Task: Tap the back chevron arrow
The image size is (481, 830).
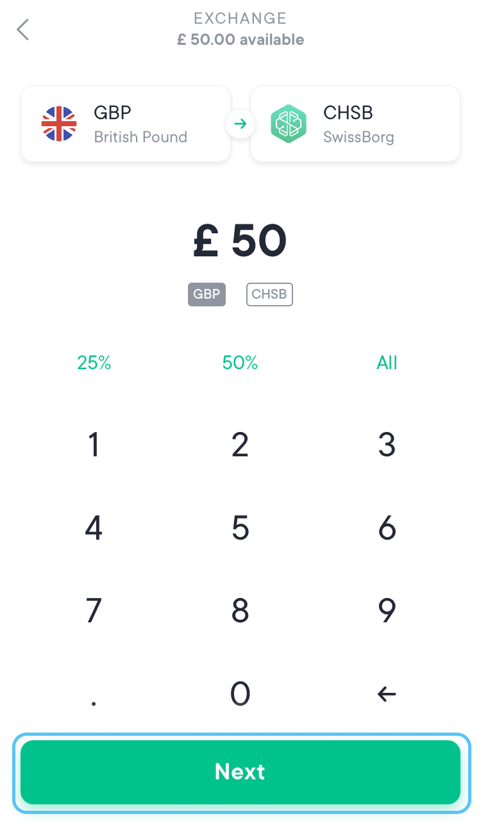Action: 23,29
